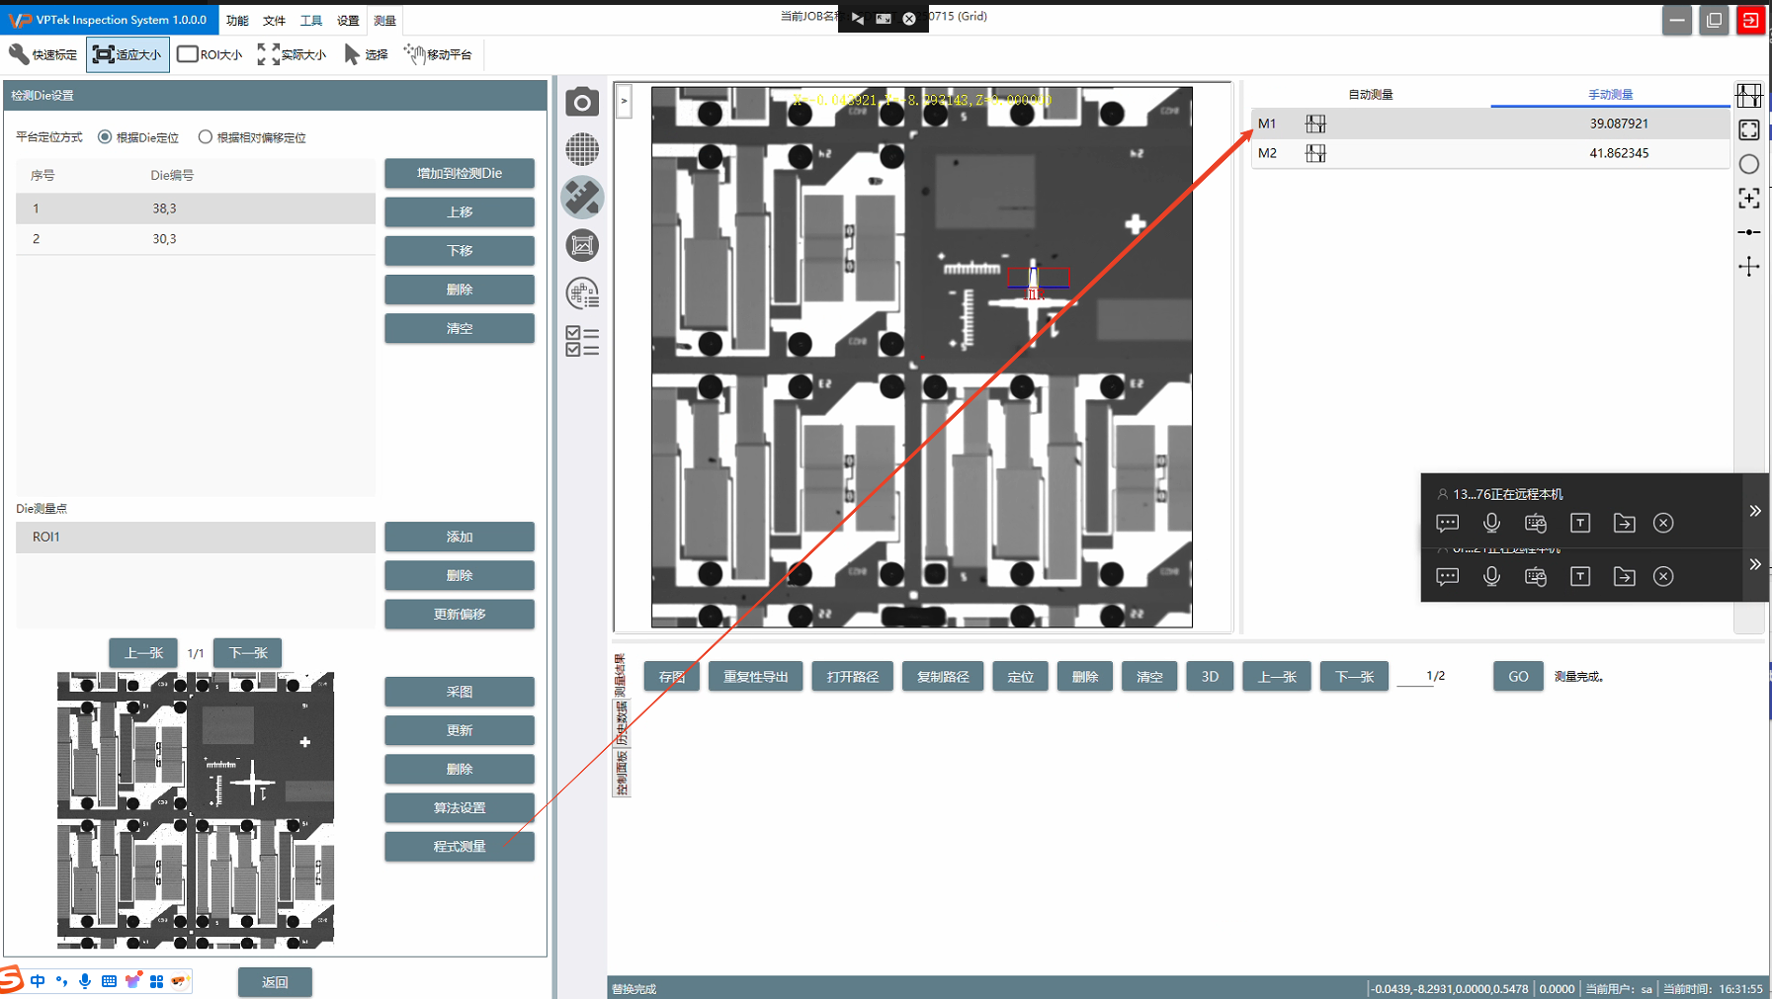Open the checklist icon in sidebar
Screen dimensions: 1772x999
pyautogui.click(x=582, y=341)
